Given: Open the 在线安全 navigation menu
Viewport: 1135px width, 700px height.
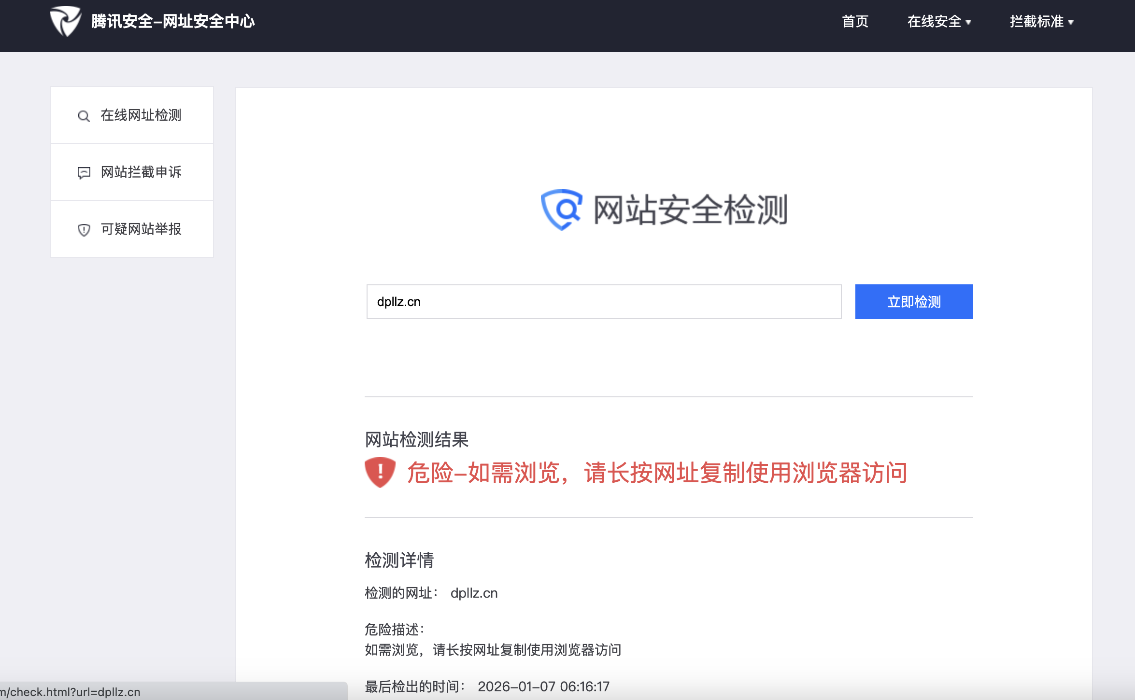Looking at the screenshot, I should point(934,21).
